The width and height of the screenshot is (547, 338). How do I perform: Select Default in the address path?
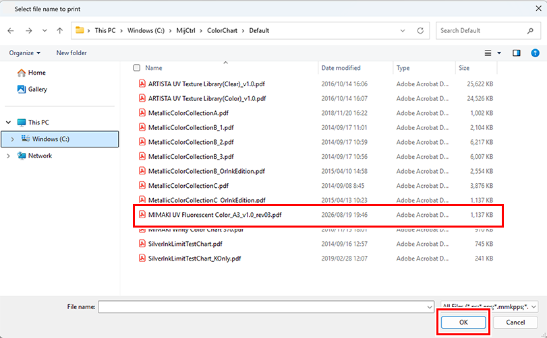click(259, 30)
